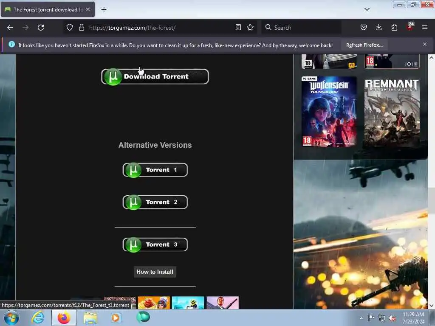Dismiss the Firefox refresh notification bar
The width and height of the screenshot is (435, 326).
[x=425, y=44]
